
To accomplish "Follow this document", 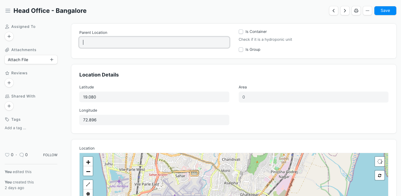I will tap(50, 155).
